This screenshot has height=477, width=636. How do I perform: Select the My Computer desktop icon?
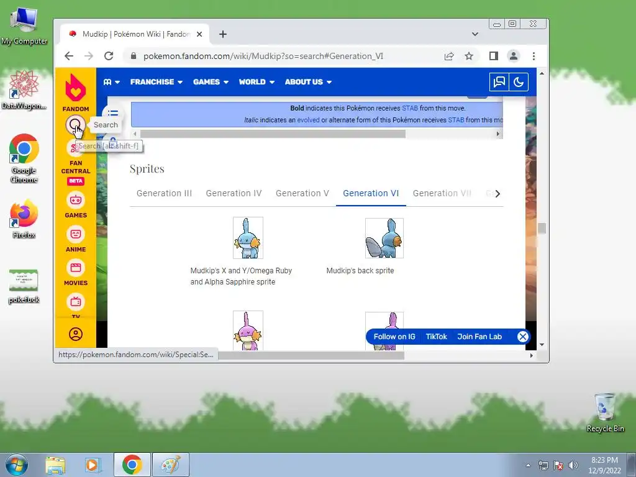point(24,26)
